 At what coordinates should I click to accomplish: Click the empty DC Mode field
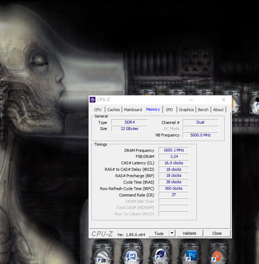[200, 129]
